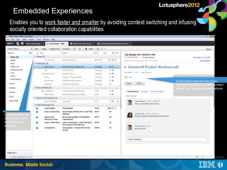Click the Forward button
The width and height of the screenshot is (227, 170).
[x=66, y=49]
